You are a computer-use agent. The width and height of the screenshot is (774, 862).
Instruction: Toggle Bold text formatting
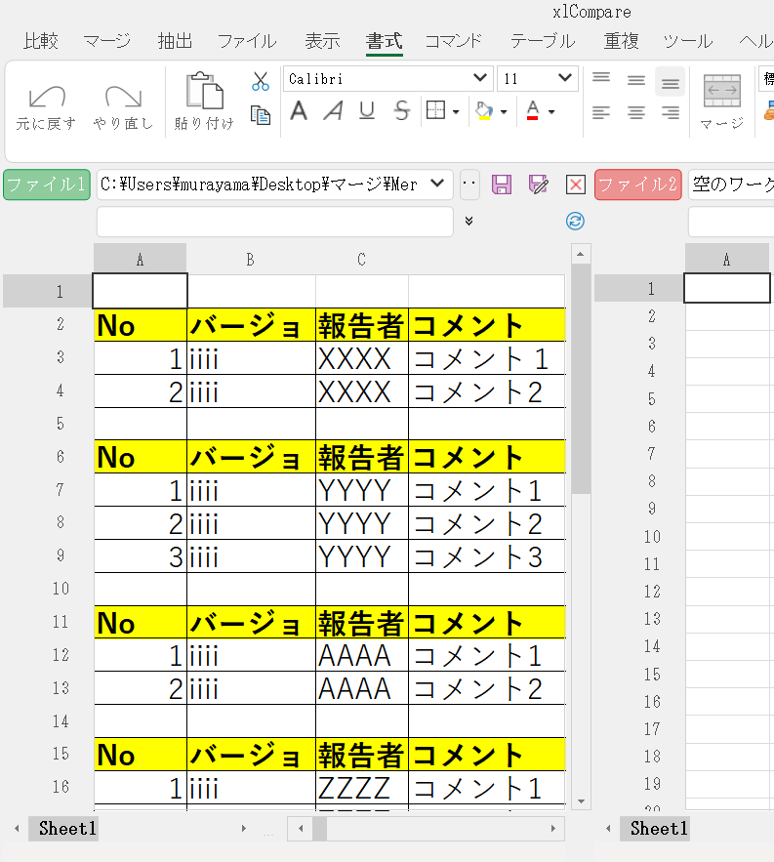[299, 111]
